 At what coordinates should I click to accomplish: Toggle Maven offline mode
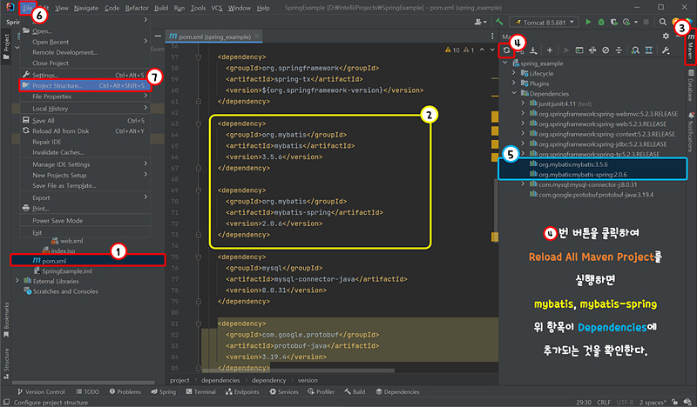592,50
